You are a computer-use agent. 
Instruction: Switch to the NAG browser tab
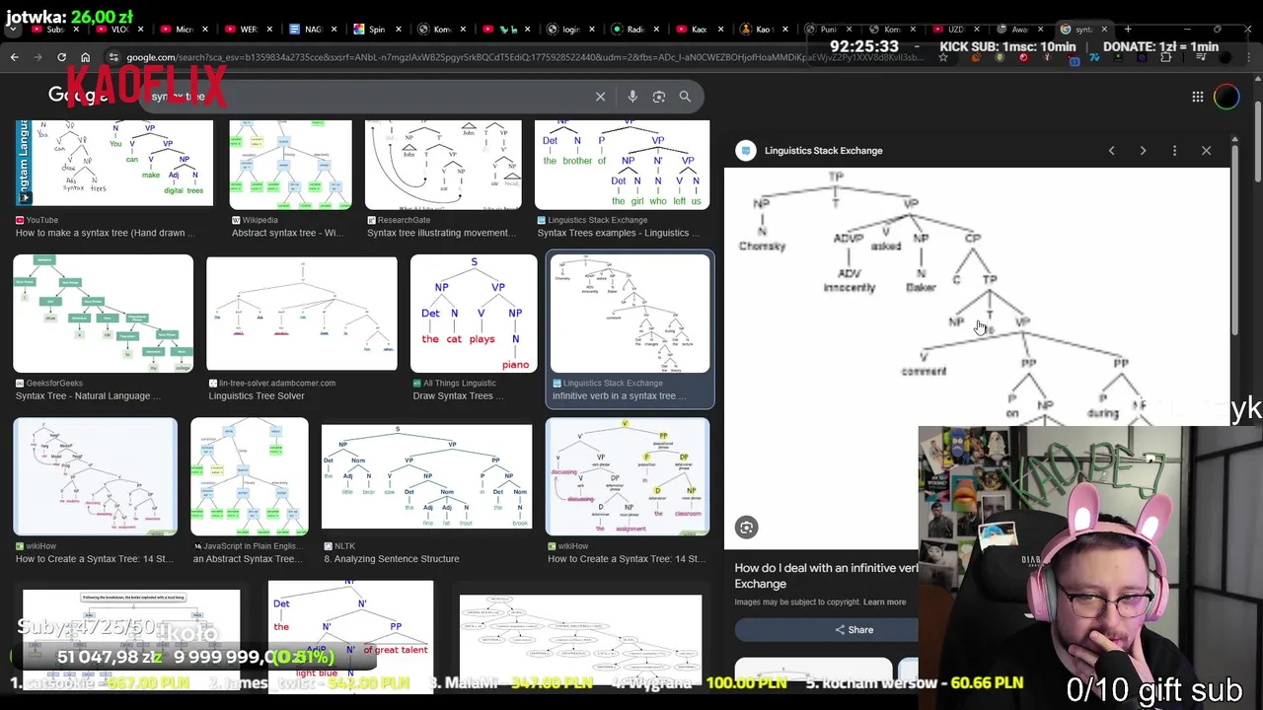pos(312,30)
